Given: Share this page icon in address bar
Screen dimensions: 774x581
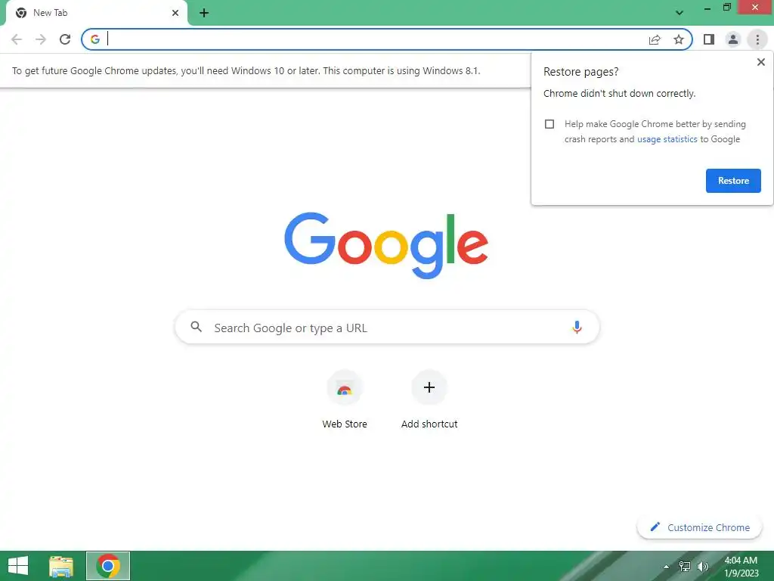Looking at the screenshot, I should pos(655,39).
